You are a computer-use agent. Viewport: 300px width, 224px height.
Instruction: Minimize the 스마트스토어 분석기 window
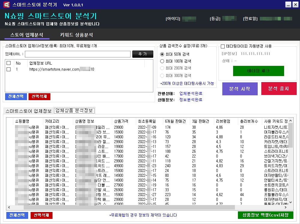coord(288,5)
